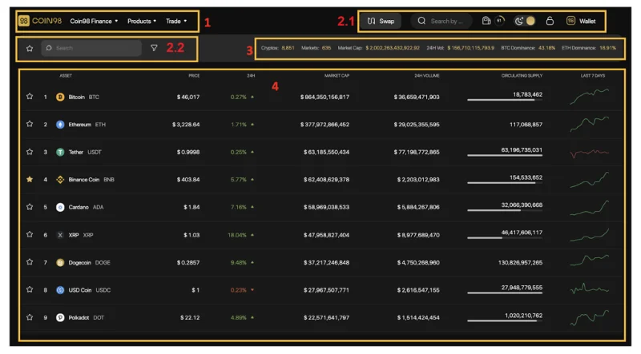Screen dimensions: 641x354
Task: Click the Cryptos count 8,851
Action: tap(288, 48)
